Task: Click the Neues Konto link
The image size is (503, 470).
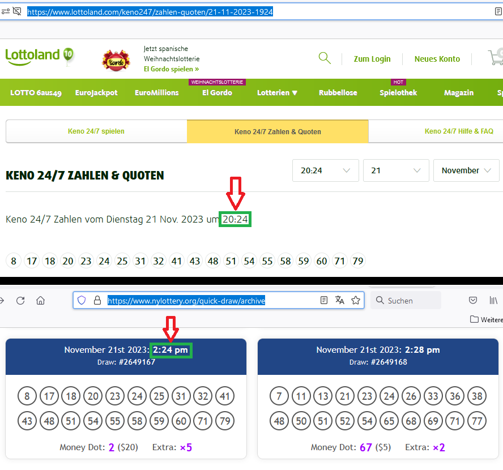Action: point(437,59)
